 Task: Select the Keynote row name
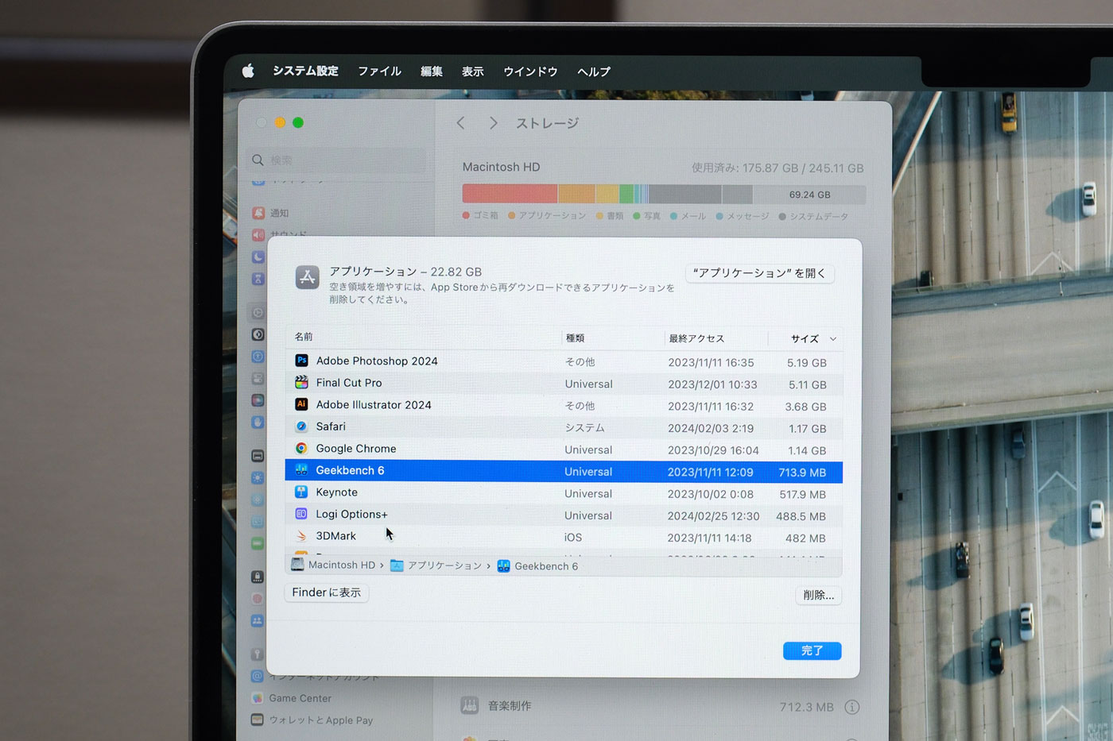tap(337, 492)
